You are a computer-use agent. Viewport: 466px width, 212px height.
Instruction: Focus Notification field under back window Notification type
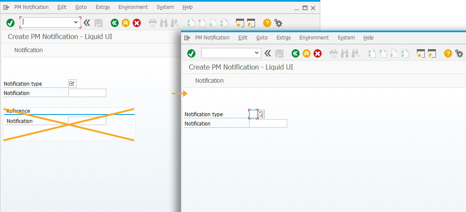click(87, 93)
